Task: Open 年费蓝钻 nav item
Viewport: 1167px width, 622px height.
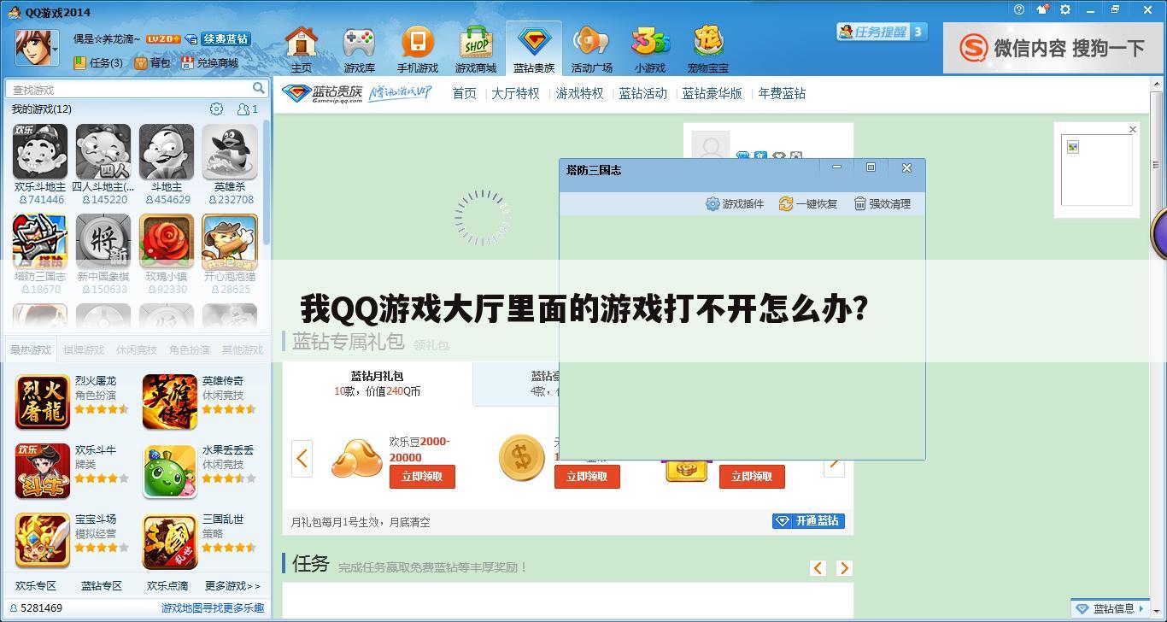Action: [782, 93]
